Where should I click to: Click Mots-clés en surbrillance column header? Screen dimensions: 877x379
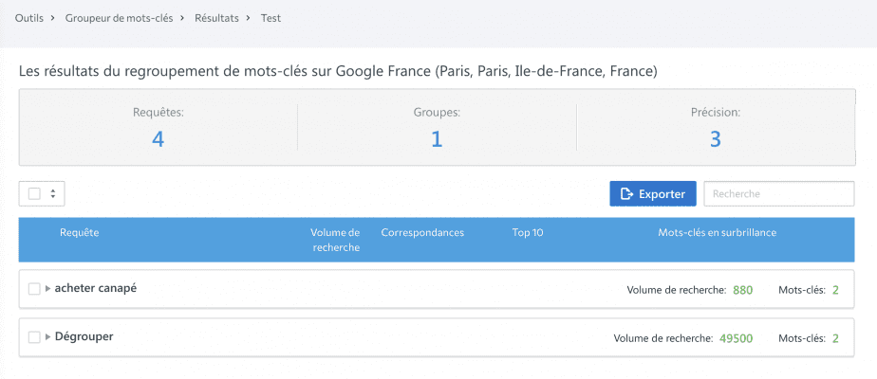point(717,233)
